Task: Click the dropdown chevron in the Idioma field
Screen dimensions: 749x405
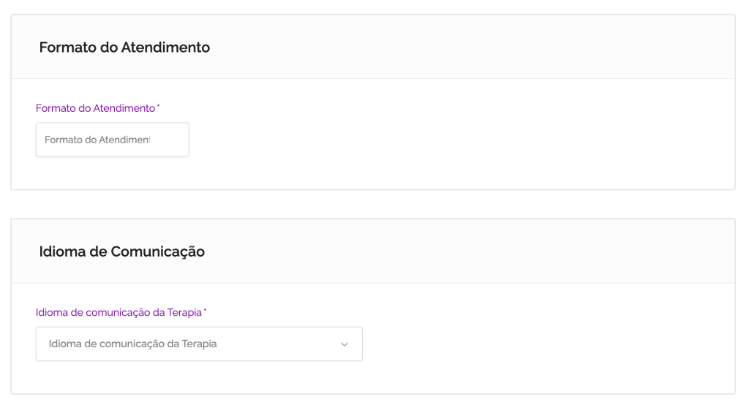Action: pos(345,344)
